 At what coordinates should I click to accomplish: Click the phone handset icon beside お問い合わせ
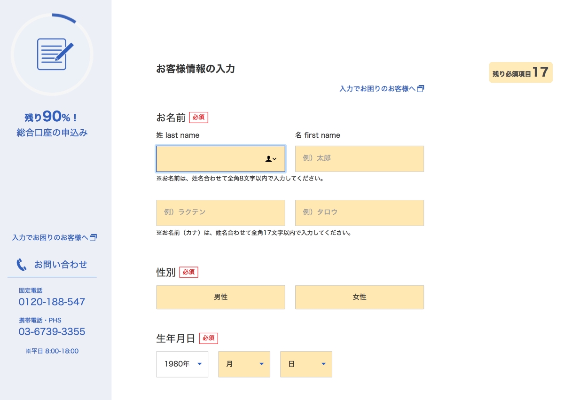click(22, 265)
